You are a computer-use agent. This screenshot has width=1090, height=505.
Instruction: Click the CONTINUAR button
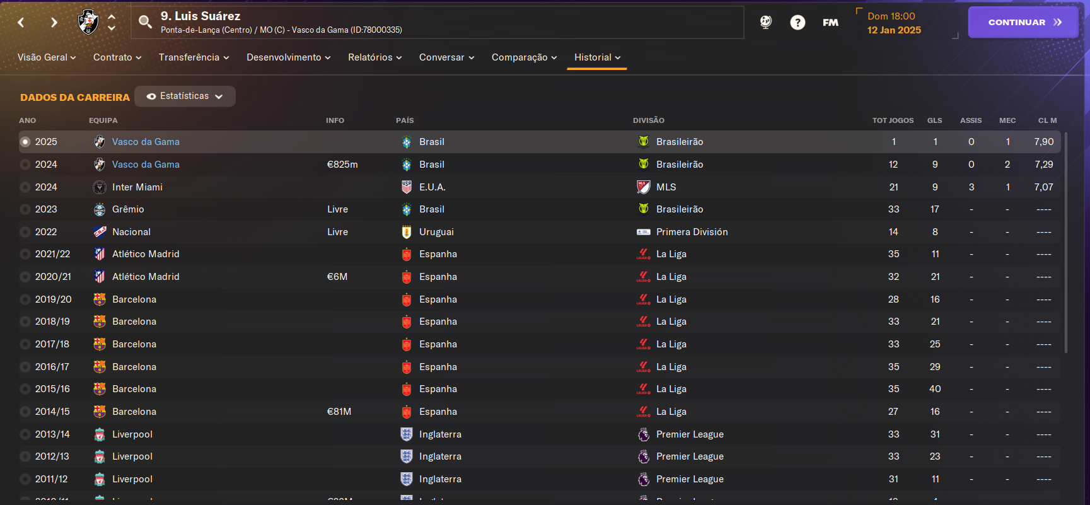pos(1023,22)
